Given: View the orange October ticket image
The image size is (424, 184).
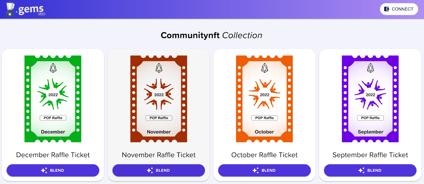Looking at the screenshot, I should tap(264, 99).
